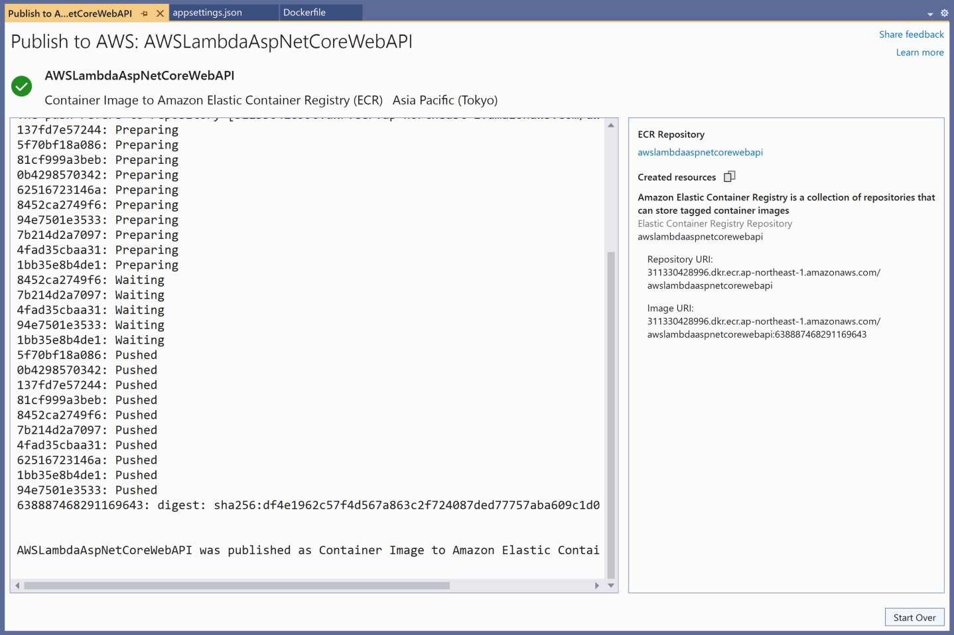954x635 pixels.
Task: Click the log scroll up arrow
Action: 611,125
